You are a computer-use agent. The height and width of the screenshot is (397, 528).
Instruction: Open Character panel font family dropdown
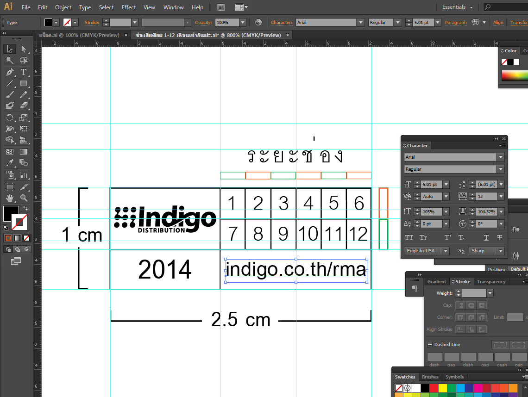point(501,157)
